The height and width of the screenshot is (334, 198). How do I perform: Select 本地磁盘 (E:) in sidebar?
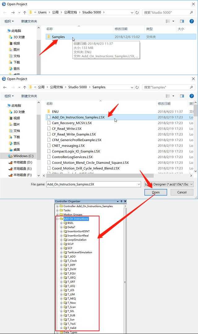pyautogui.click(x=20, y=169)
